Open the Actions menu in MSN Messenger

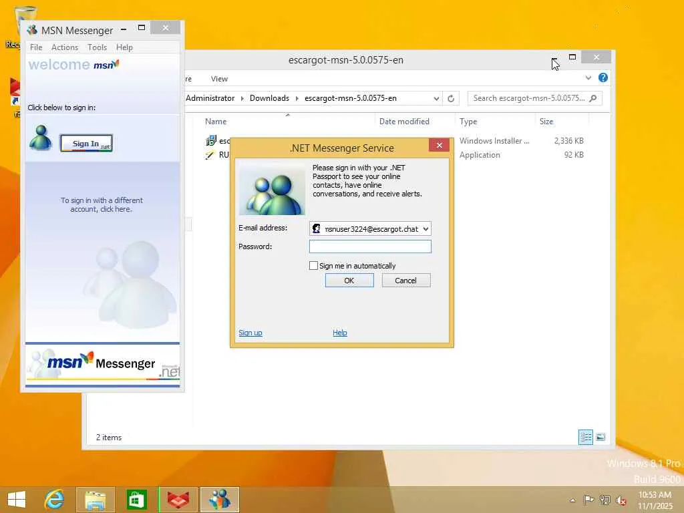[65, 47]
